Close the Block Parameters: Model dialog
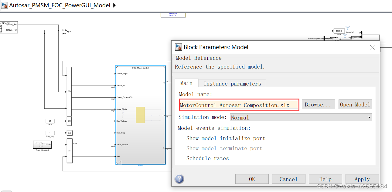 pyautogui.click(x=373, y=47)
